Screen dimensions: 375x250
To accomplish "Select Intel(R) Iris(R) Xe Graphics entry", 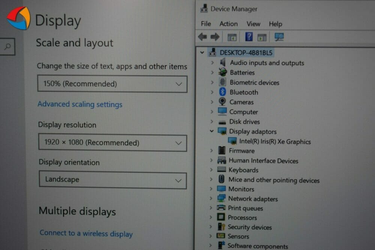I will [x=275, y=141].
